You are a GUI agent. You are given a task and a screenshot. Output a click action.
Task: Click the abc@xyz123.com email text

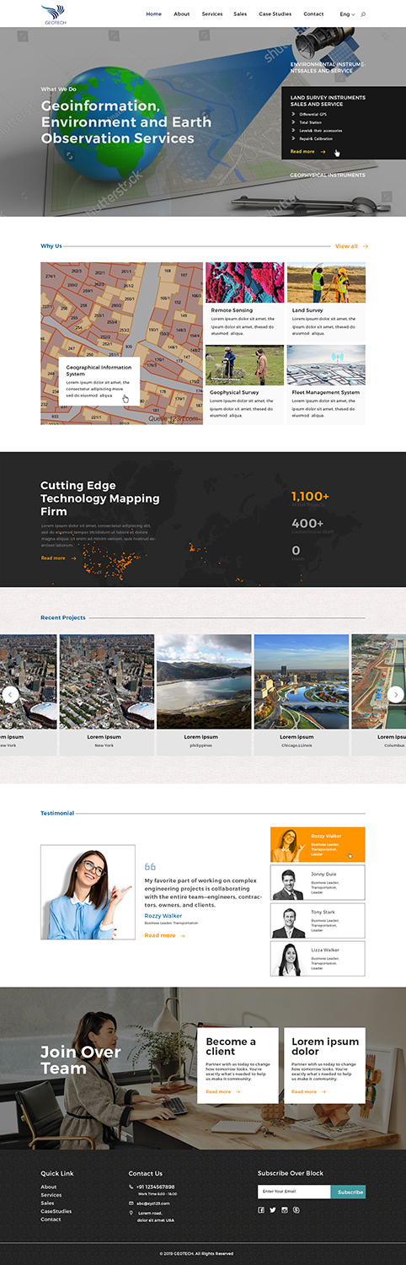click(x=154, y=1203)
